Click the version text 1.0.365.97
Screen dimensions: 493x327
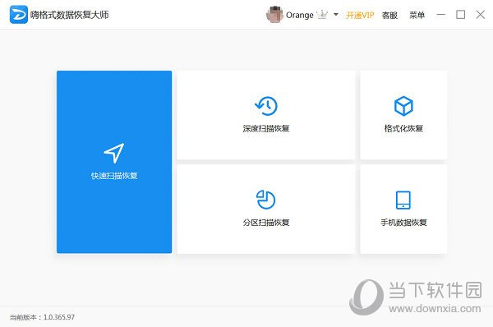(59, 317)
